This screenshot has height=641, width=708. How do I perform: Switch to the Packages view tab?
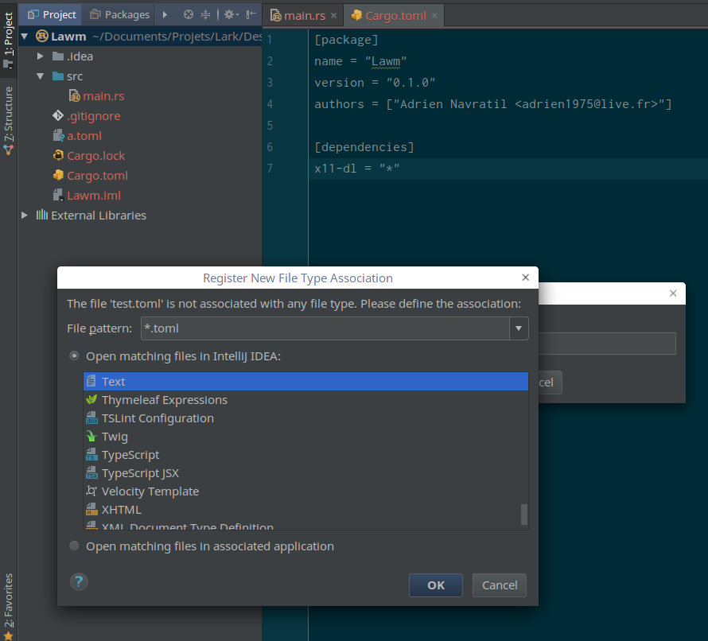click(x=119, y=14)
